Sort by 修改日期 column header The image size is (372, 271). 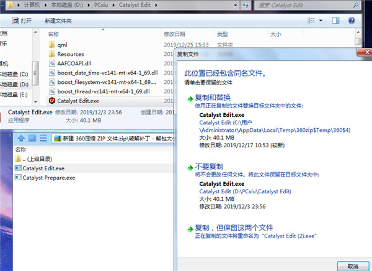[174, 34]
